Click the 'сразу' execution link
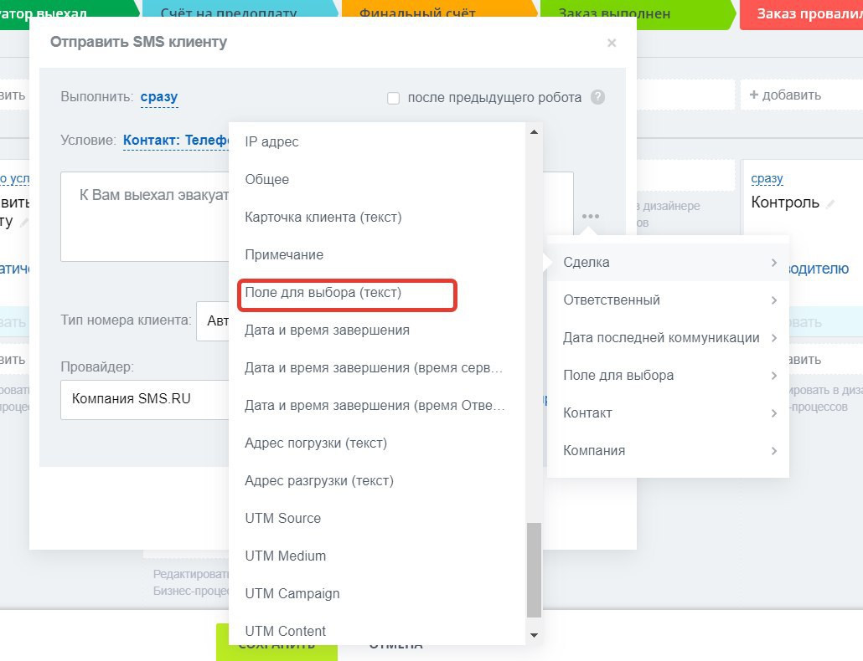Viewport: 863px width, 661px height. tap(159, 97)
